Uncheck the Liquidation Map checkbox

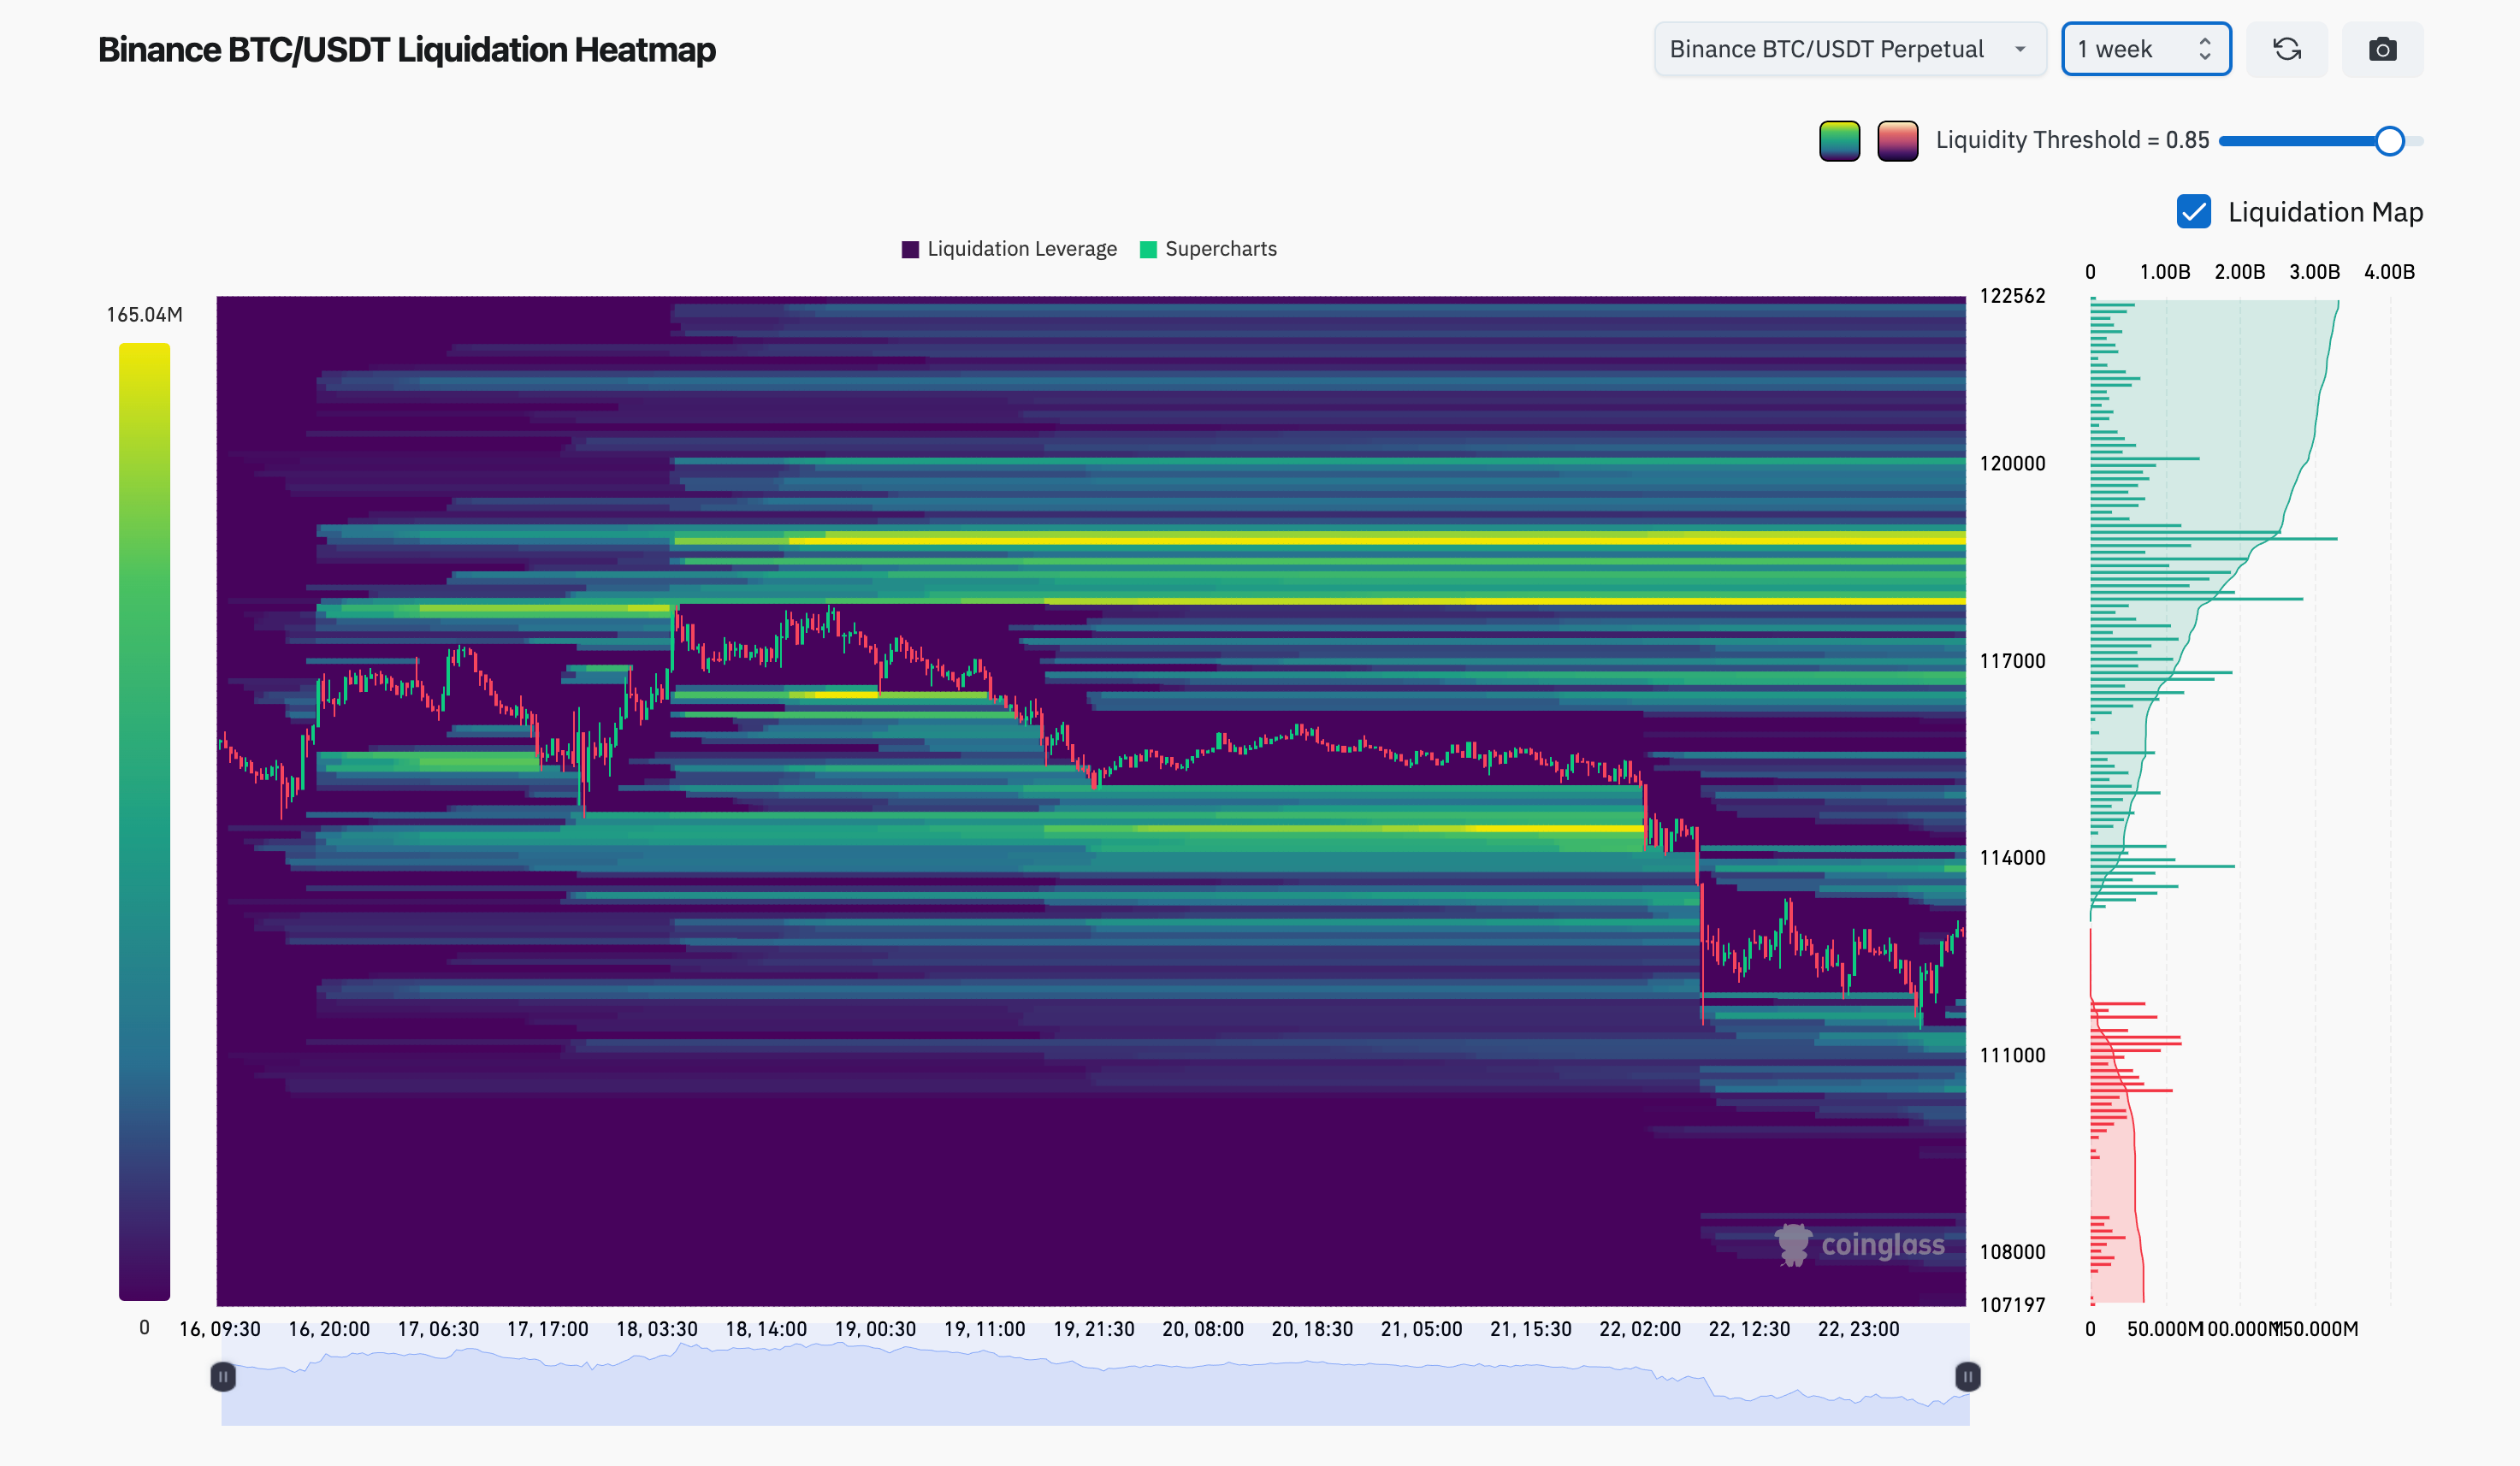pos(2193,212)
